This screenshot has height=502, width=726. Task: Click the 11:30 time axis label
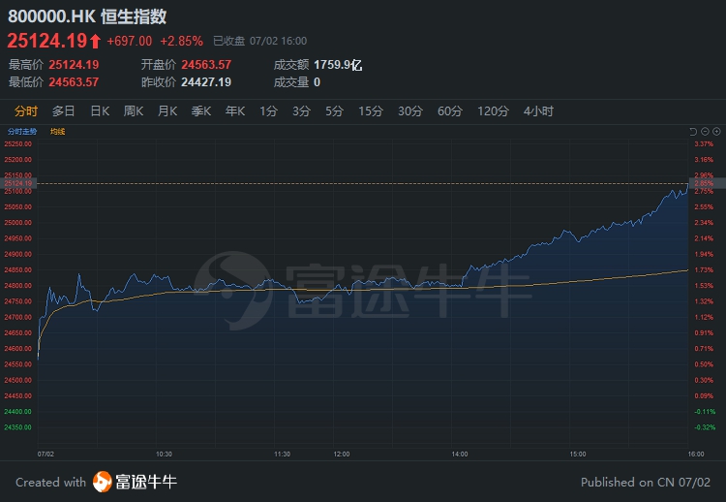pos(282,455)
